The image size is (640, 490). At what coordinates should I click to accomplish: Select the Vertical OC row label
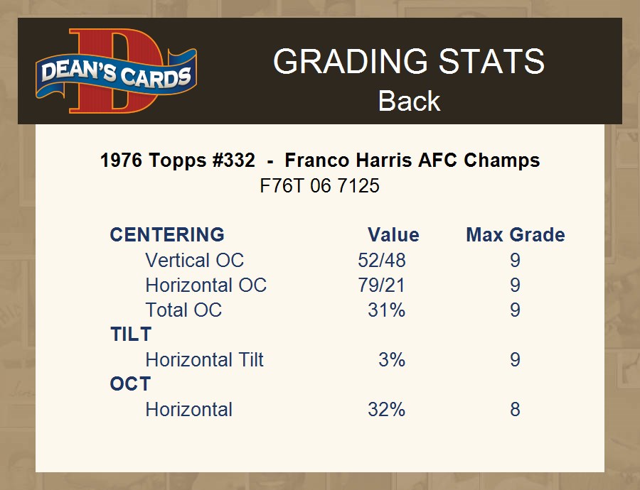click(194, 261)
